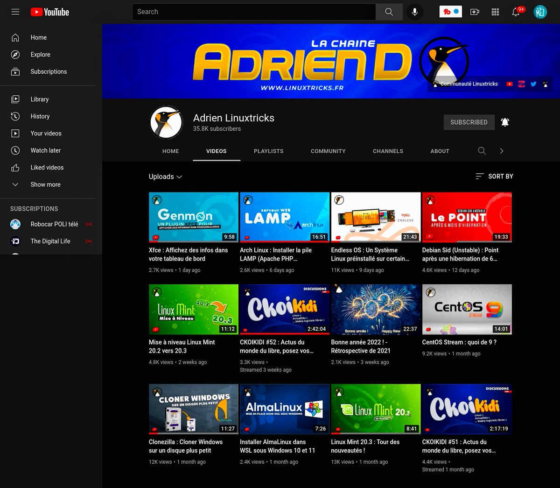Open History in the sidebar

pos(51,116)
